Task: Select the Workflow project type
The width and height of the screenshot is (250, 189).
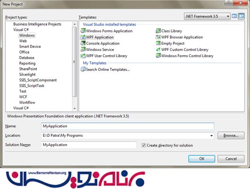Action: click(27, 103)
